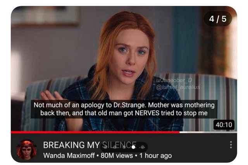Click the u/Janeober_D watermark credit
This screenshot has width=248, height=165.
(174, 80)
